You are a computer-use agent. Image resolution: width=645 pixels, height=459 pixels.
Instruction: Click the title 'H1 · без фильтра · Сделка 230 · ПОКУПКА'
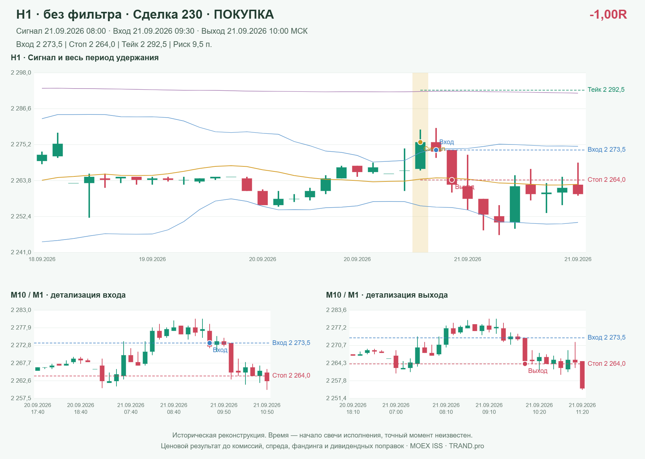pos(145,15)
